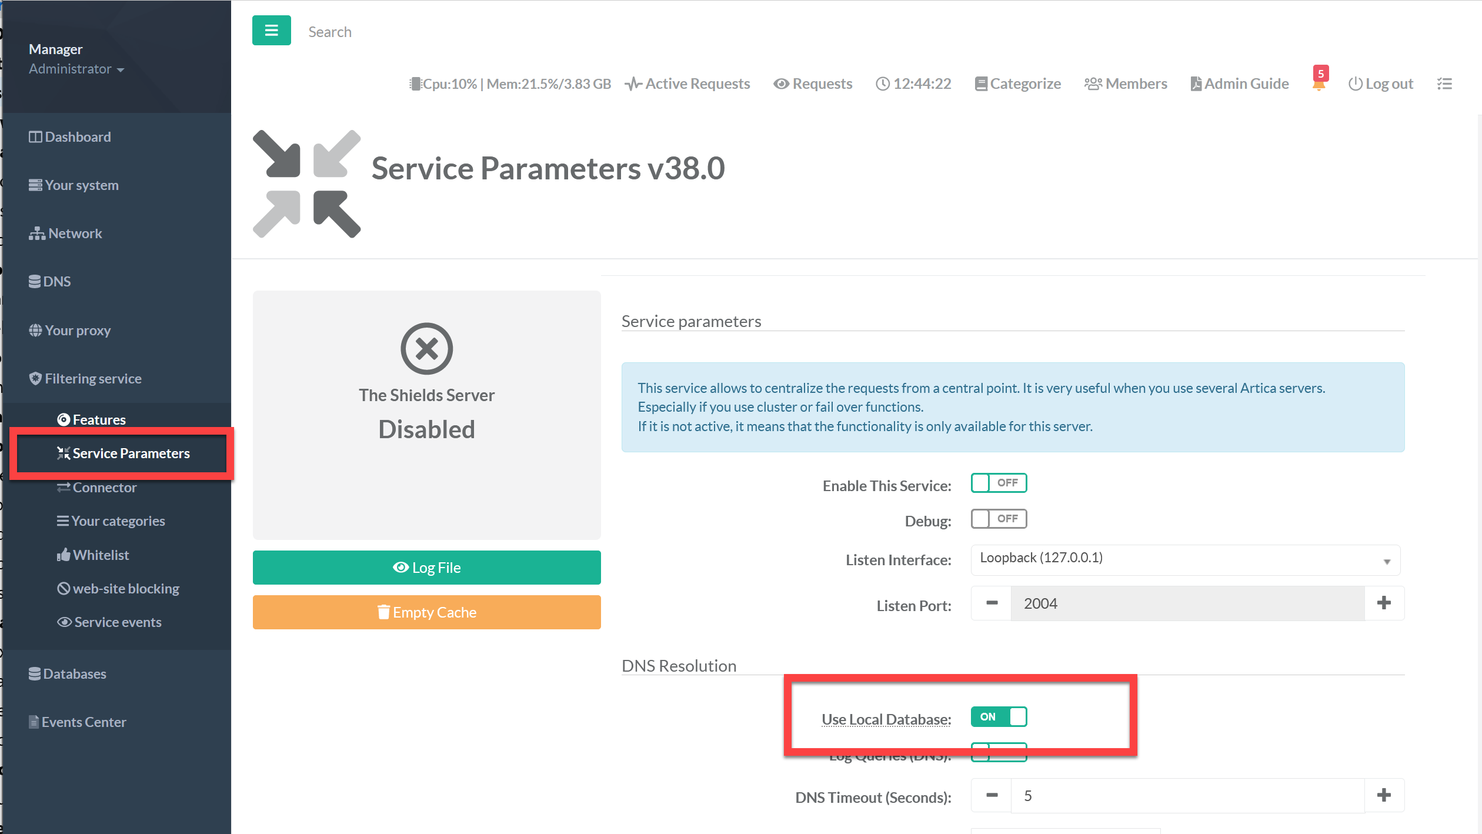1482x834 pixels.
Task: Switch off the Use Local Database toggle
Action: pyautogui.click(x=999, y=717)
